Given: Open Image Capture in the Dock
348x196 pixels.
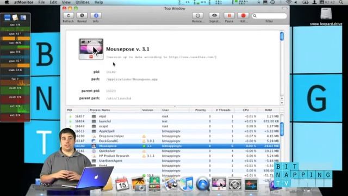Looking at the screenshot, I should [x=138, y=184].
